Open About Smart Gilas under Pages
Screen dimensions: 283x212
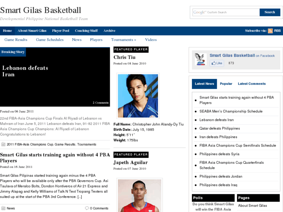252,206
